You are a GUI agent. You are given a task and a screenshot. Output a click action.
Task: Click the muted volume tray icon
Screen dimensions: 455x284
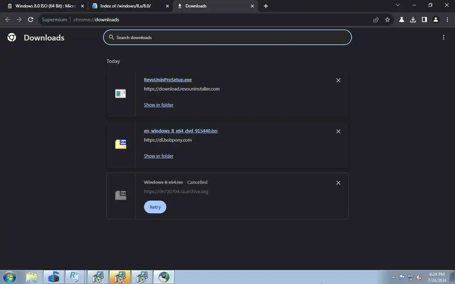tap(419, 277)
